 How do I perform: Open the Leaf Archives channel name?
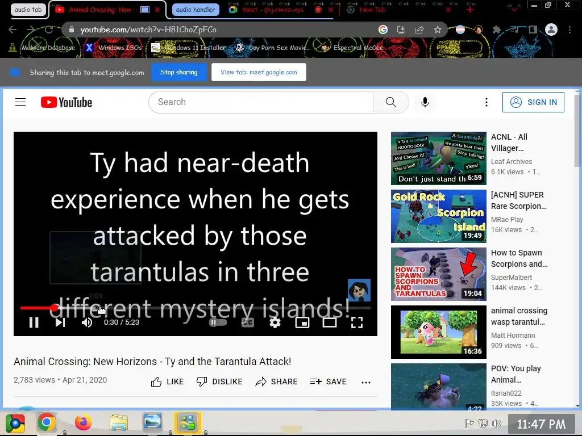[512, 162]
